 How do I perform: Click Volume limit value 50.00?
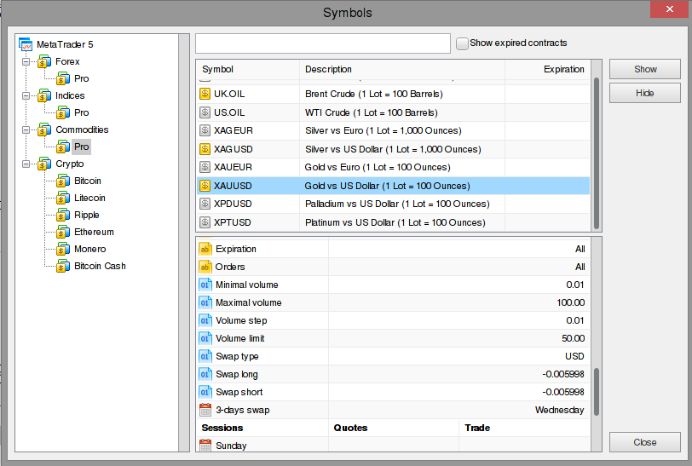click(x=573, y=338)
